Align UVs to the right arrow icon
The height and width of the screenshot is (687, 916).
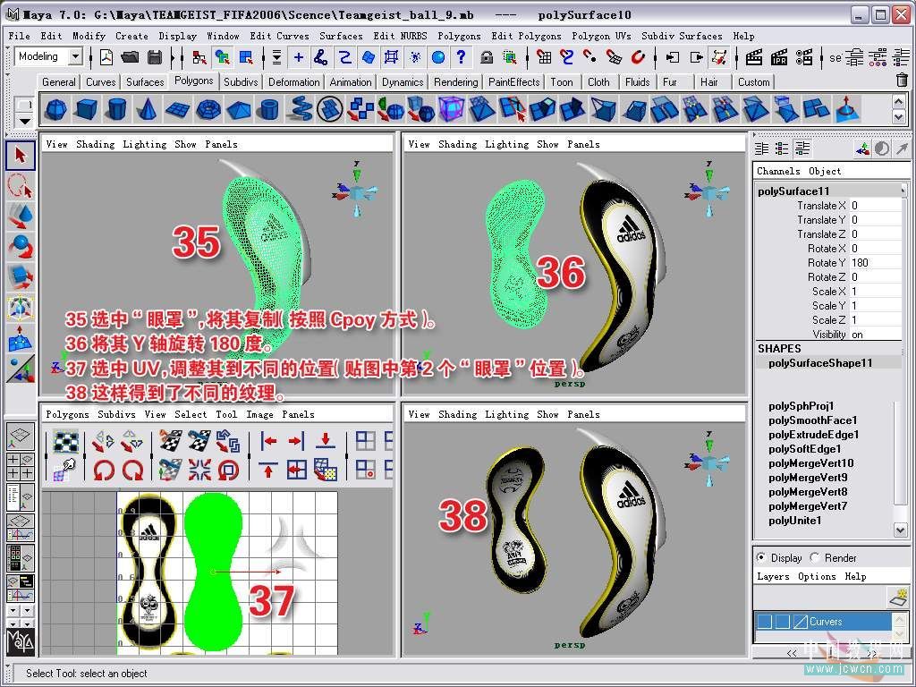point(296,441)
